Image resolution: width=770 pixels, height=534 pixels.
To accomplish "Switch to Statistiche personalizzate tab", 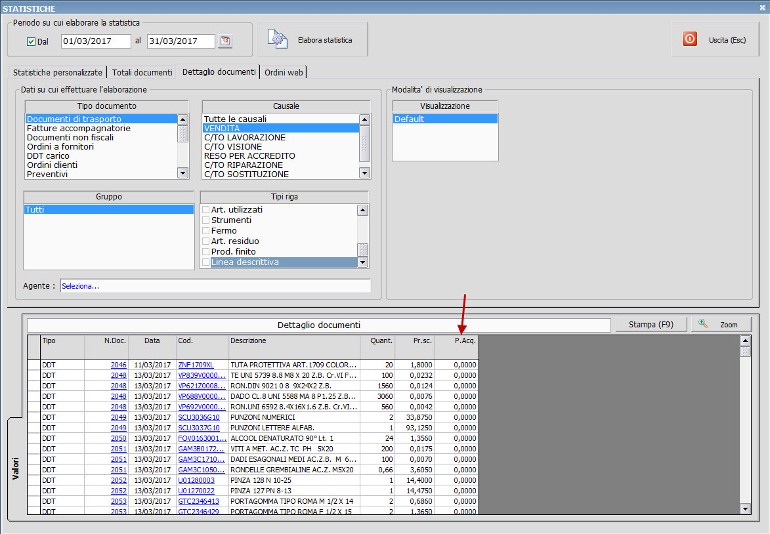I will pos(58,72).
